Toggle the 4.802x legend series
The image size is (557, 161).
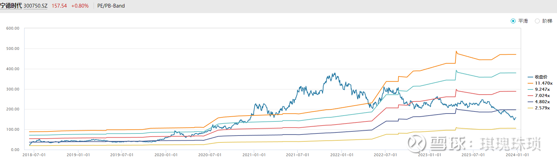pos(539,102)
